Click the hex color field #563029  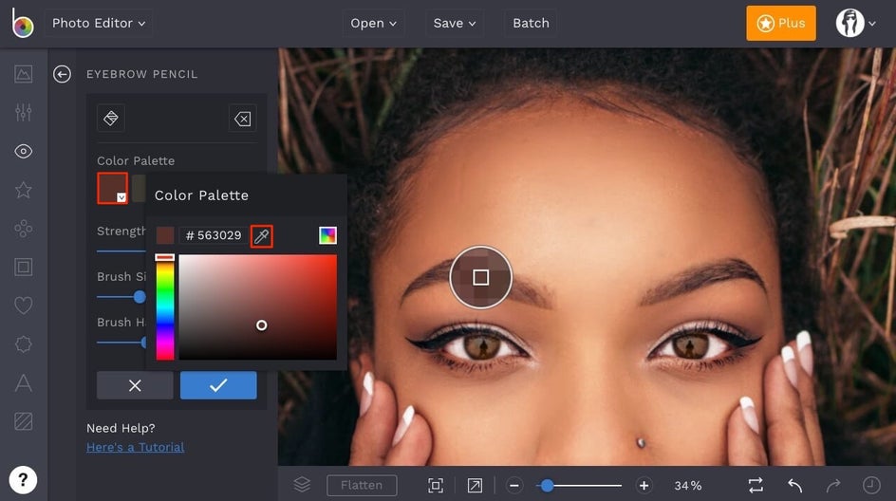[214, 235]
